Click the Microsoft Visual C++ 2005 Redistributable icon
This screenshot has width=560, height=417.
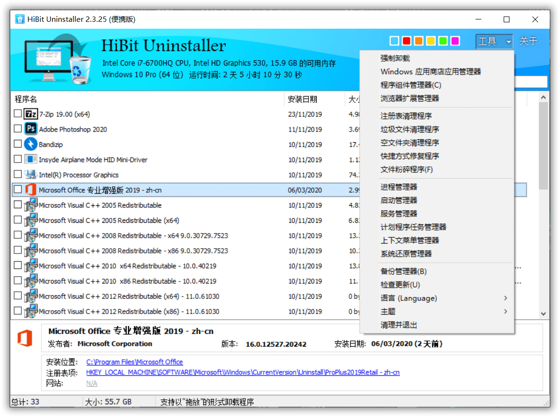coord(30,205)
